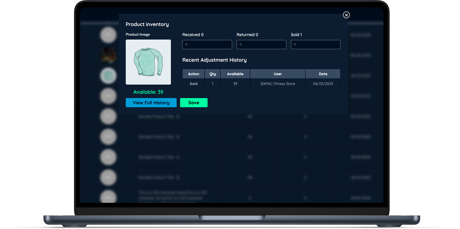This screenshot has width=460, height=229.
Task: Click the Received 0 label
Action: (x=193, y=35)
